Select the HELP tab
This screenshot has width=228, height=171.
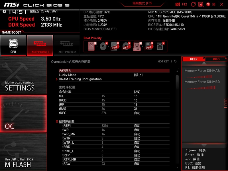coord(194,59)
